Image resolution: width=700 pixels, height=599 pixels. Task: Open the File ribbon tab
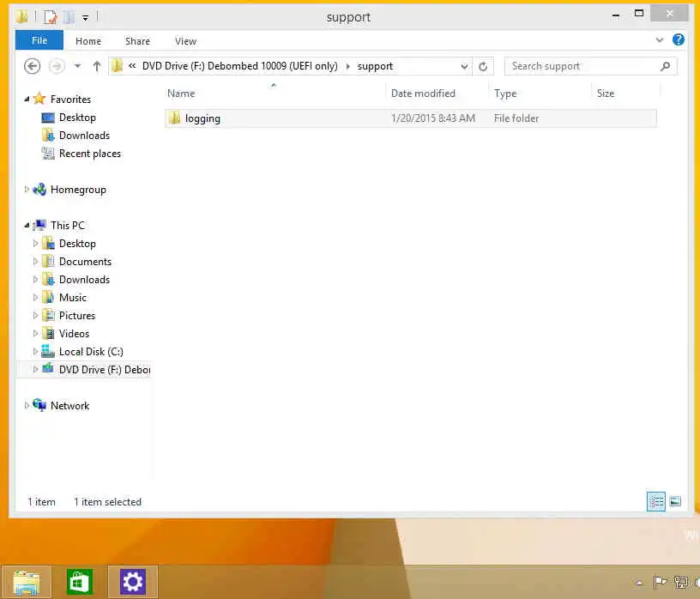point(39,40)
